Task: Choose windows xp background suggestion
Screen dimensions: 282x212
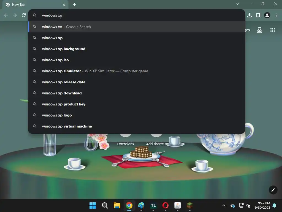Action: 137,49
